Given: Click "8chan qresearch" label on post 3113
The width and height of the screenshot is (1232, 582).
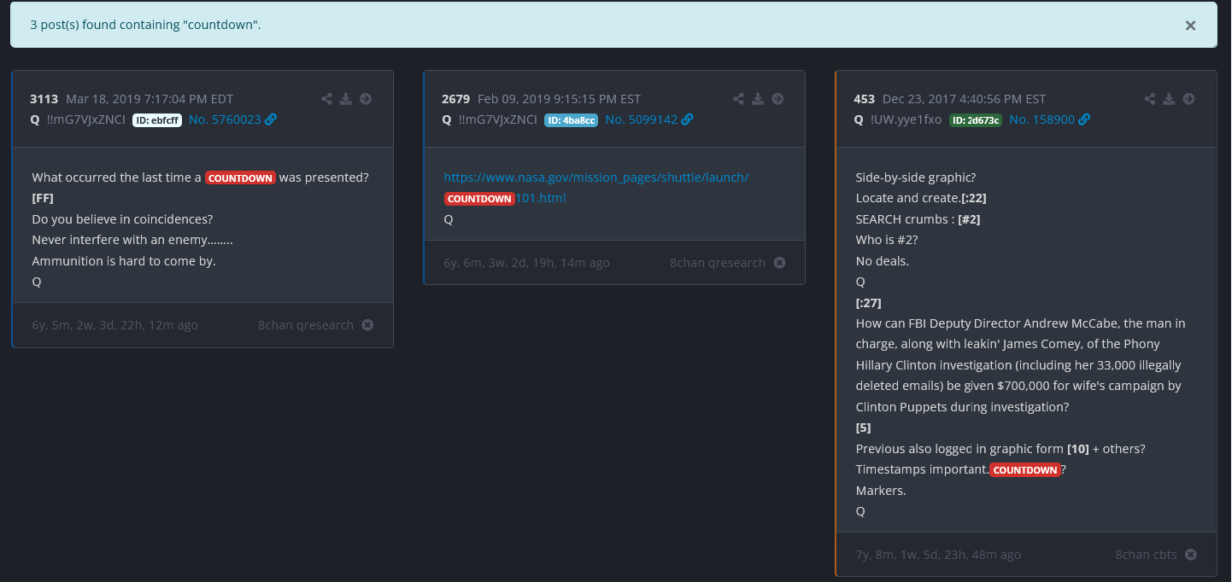Looking at the screenshot, I should pos(306,325).
